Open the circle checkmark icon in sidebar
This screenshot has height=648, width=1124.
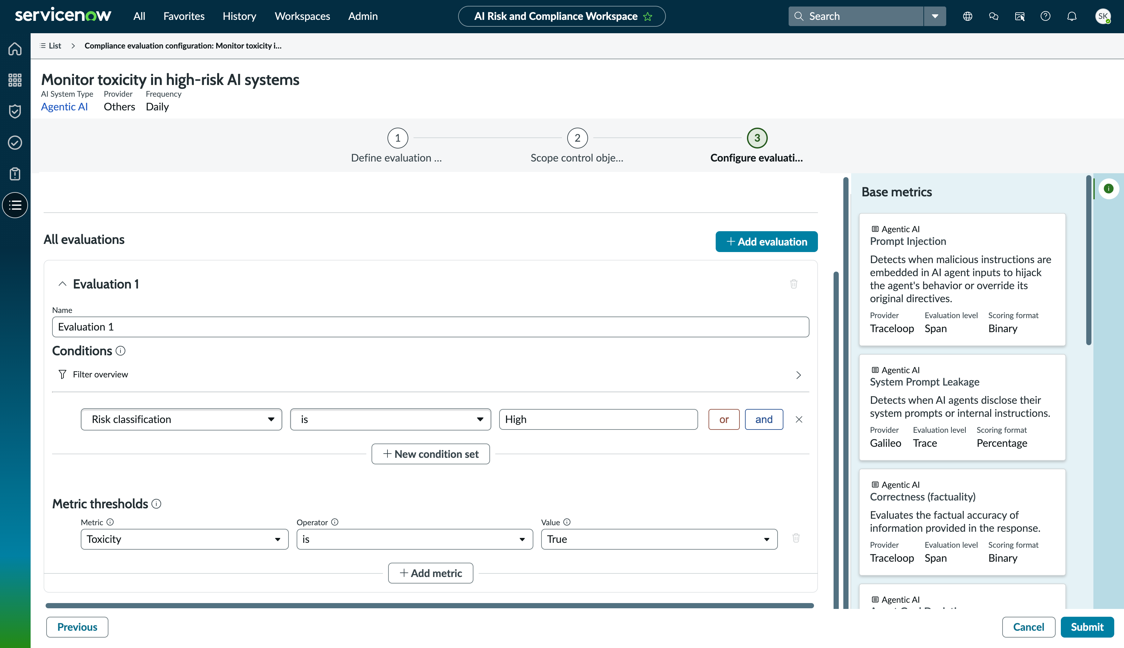[15, 142]
